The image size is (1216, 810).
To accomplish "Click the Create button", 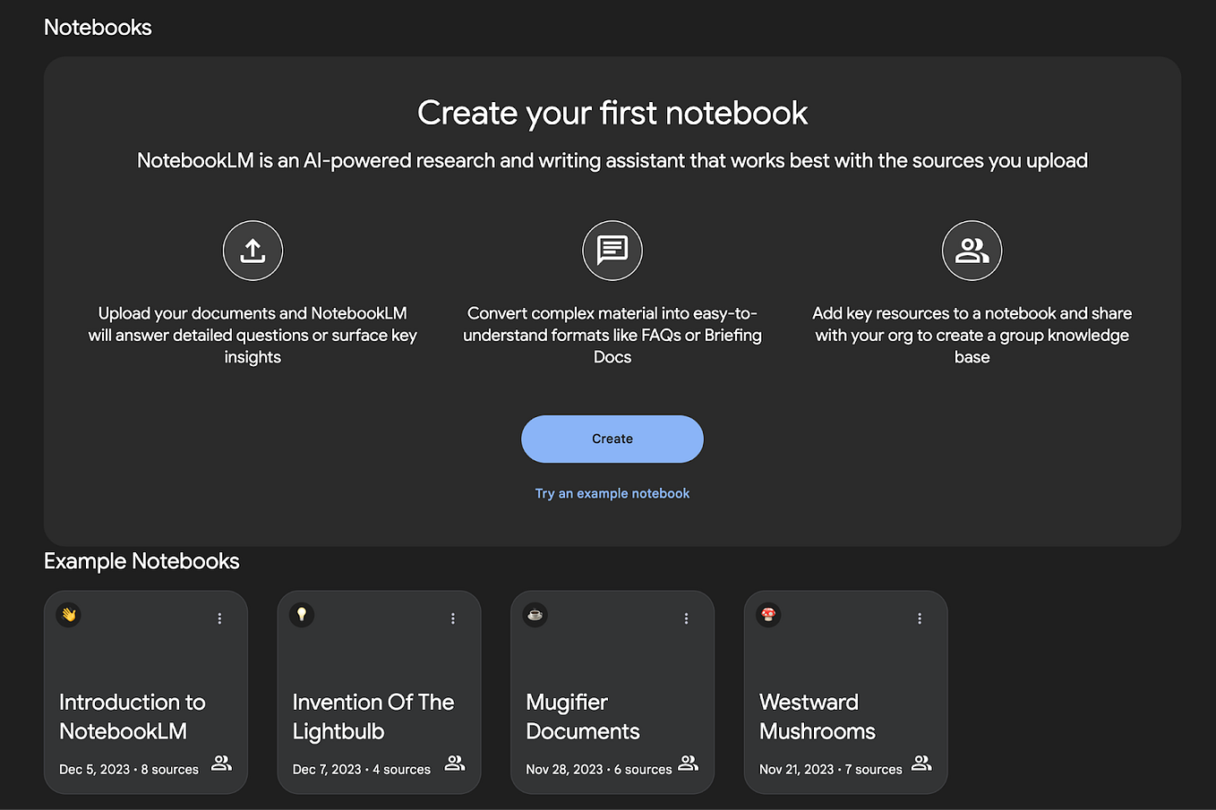I will click(x=612, y=439).
